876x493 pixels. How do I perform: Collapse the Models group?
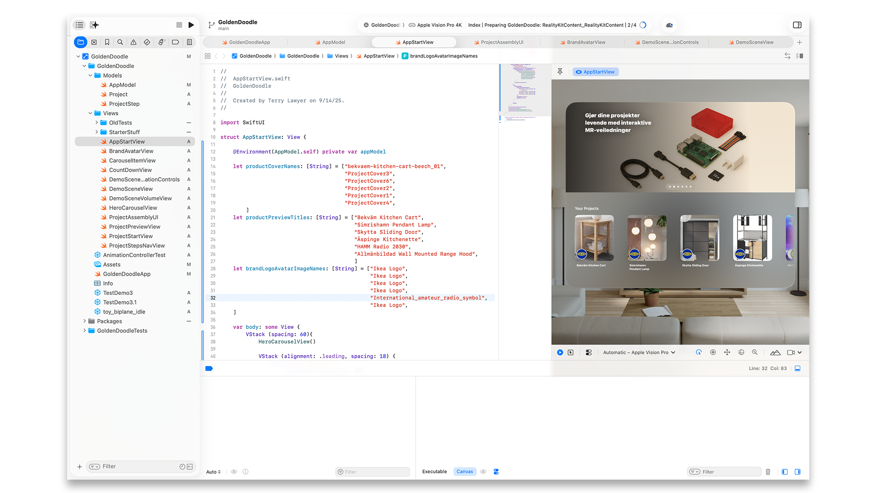[x=90, y=75]
